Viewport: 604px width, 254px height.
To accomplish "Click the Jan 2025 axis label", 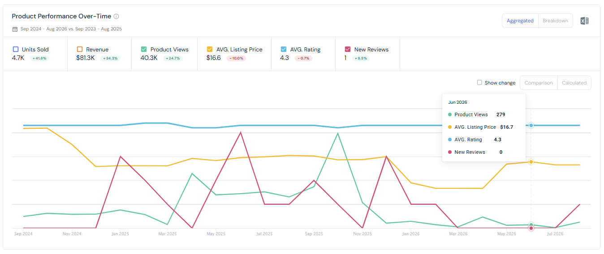I will [x=120, y=234].
